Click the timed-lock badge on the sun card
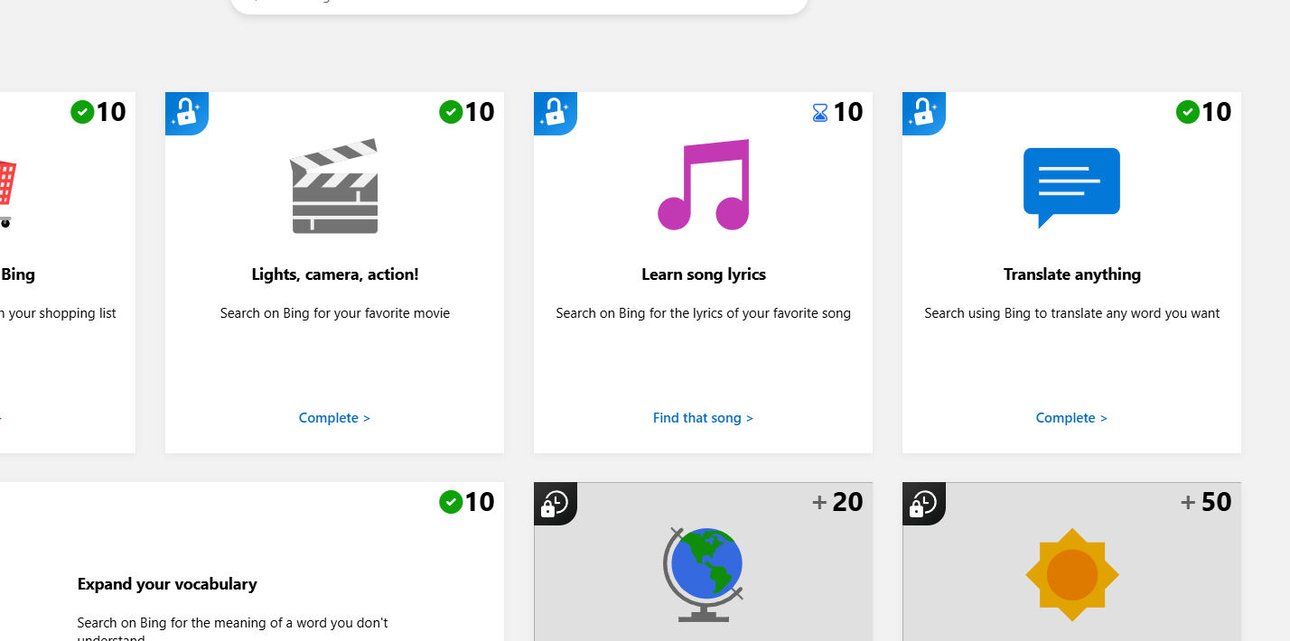The height and width of the screenshot is (641, 1290). coord(923,503)
